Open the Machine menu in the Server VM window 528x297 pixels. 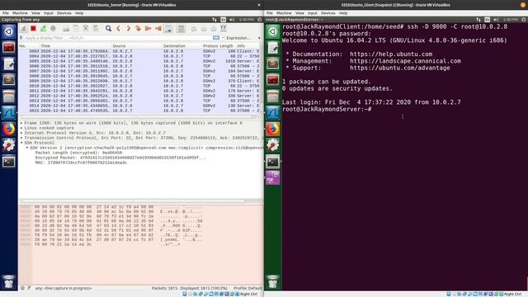click(x=20, y=13)
